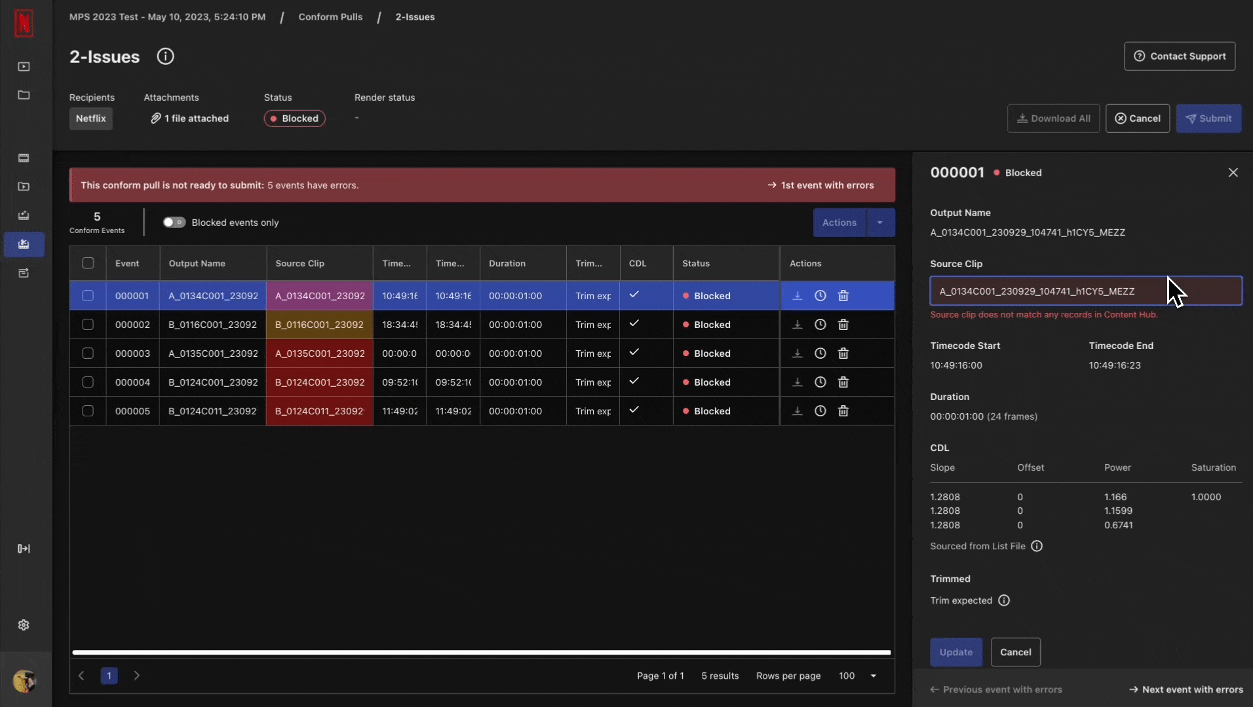
Task: Click the Submit button
Action: click(x=1208, y=118)
